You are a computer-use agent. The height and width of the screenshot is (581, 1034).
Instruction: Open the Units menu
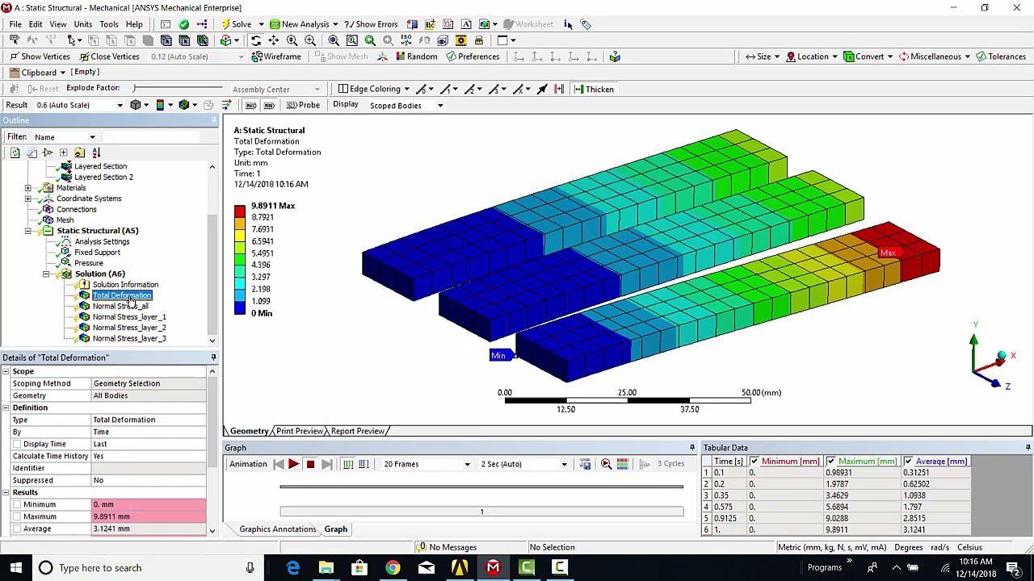tap(82, 24)
